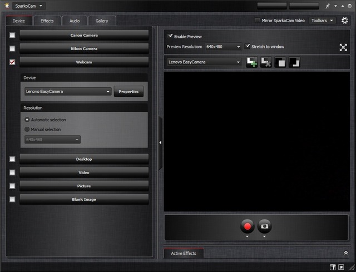Viewport: 356px width, 272px height.
Task: Open the Twitter link icon
Action: click(341, 267)
